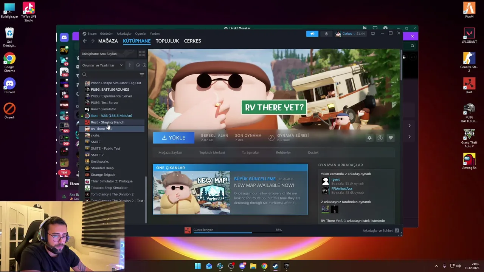This screenshot has width=484, height=272.
Task: Open TikTok LIVE Studio desktop icon
Action: (29, 12)
